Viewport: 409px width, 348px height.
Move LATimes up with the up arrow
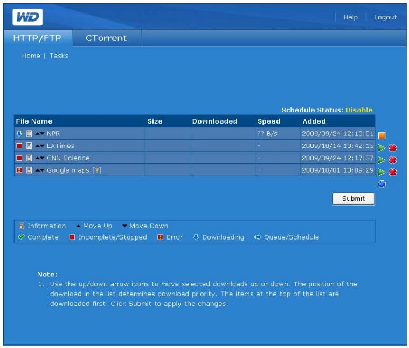[37, 146]
